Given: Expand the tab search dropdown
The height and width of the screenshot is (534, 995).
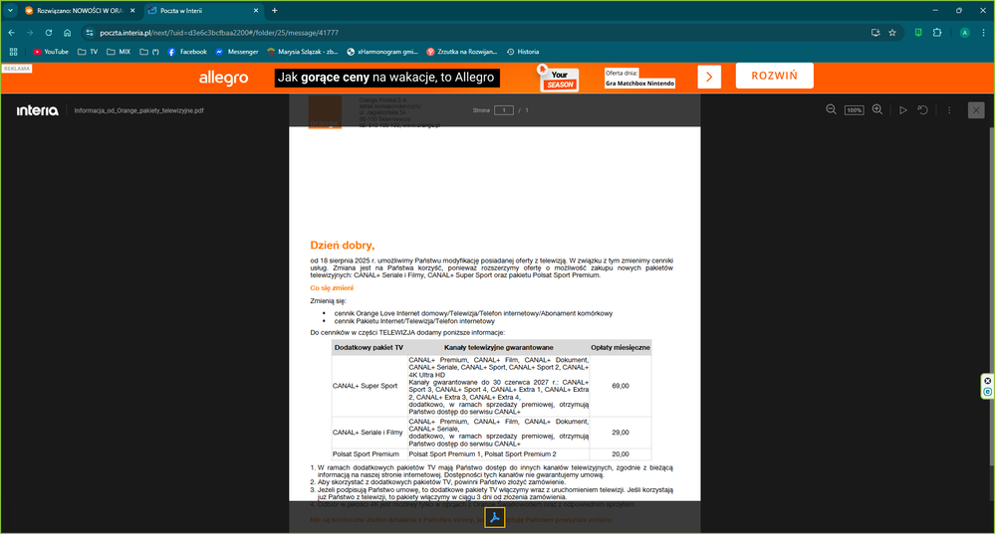Looking at the screenshot, I should point(10,11).
